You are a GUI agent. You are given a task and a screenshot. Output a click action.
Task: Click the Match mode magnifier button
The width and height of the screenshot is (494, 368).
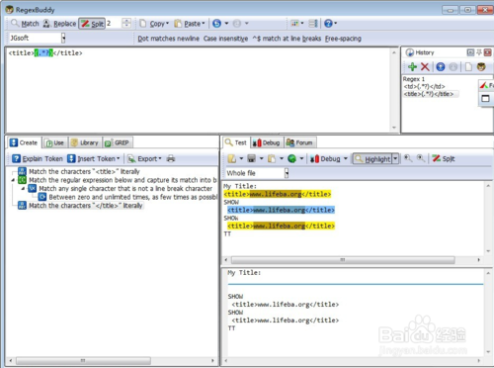point(25,24)
